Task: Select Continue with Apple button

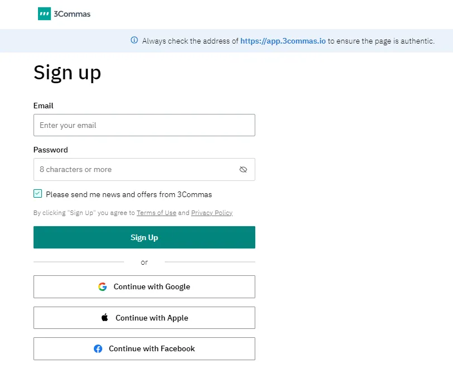Action: point(144,318)
